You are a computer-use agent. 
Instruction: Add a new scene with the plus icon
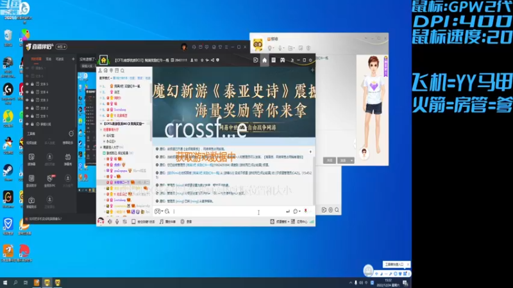tap(73, 59)
